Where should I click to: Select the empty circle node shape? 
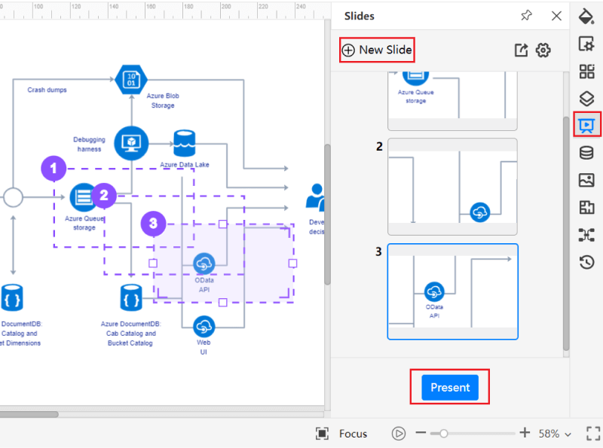coord(13,197)
